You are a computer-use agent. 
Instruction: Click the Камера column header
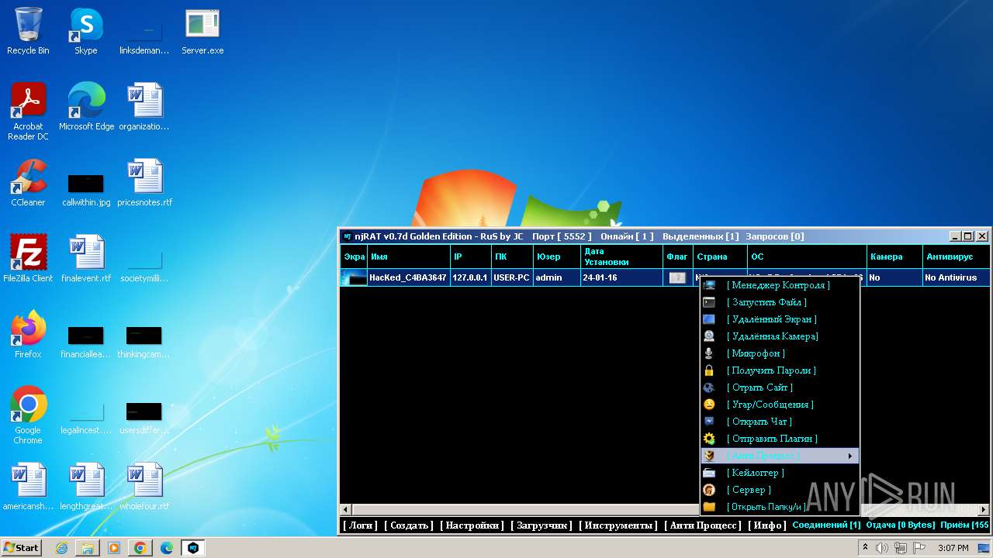(894, 257)
